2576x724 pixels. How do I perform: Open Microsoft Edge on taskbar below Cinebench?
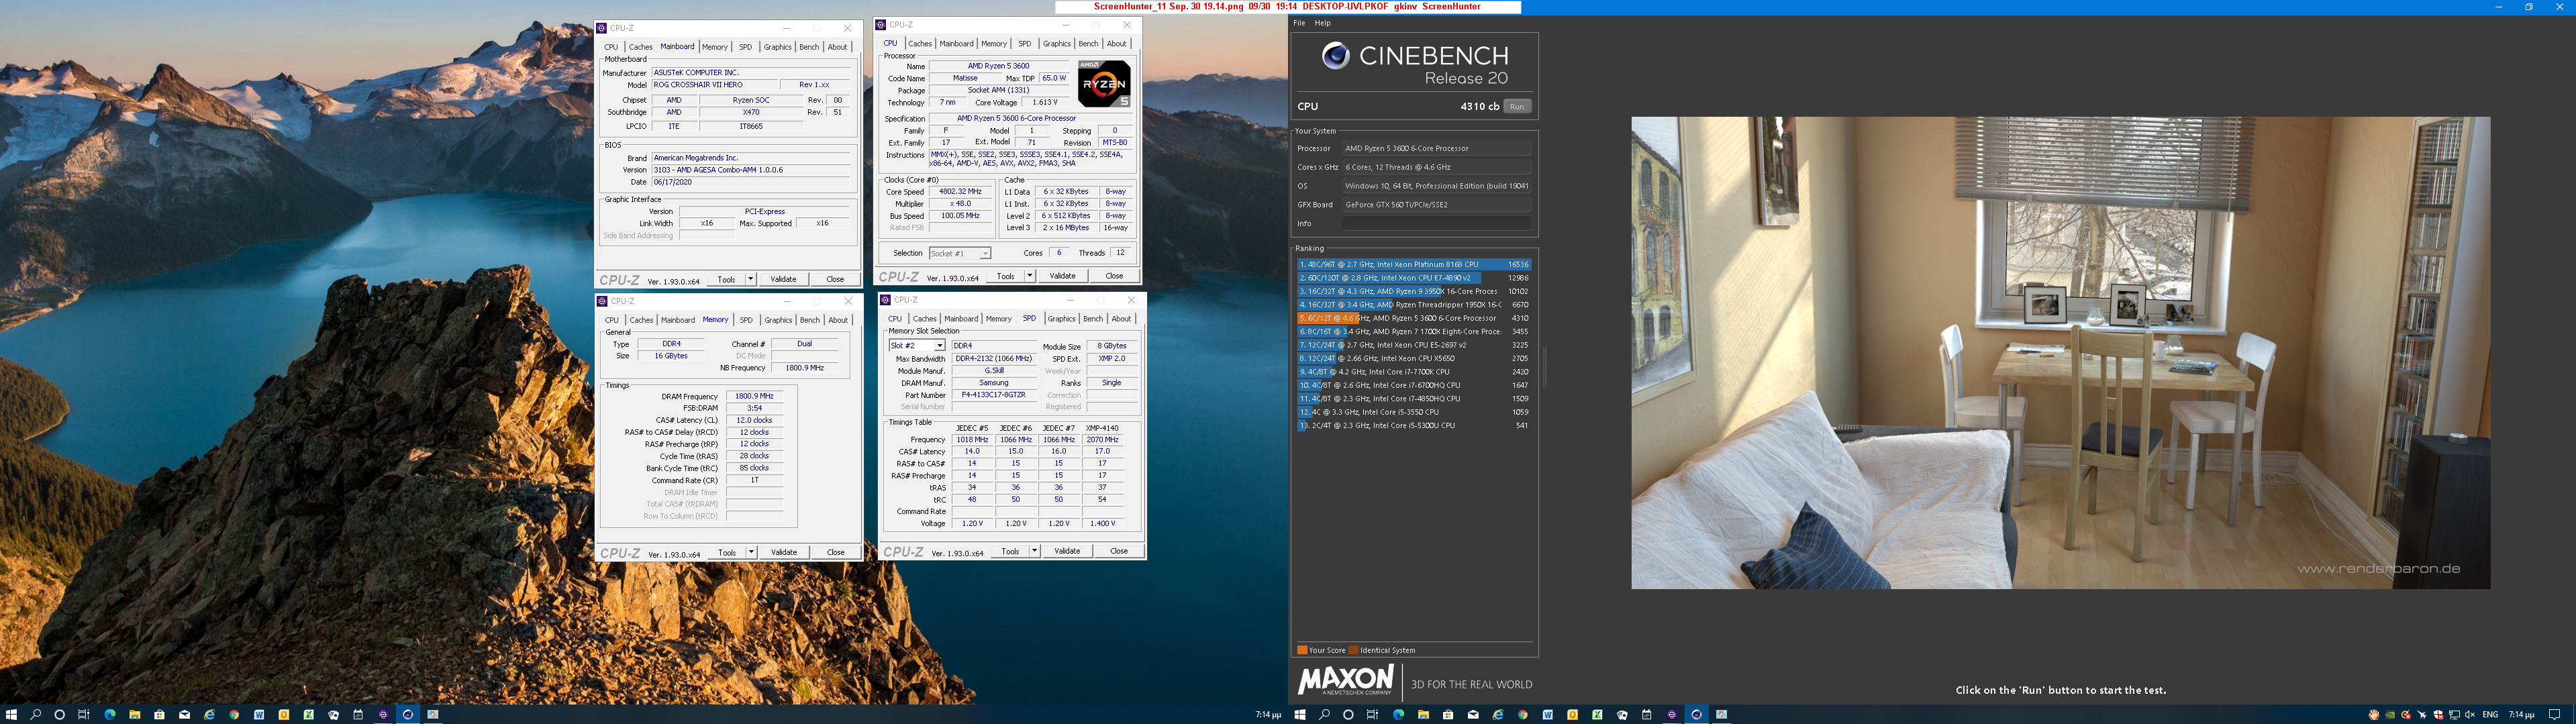point(1399,715)
